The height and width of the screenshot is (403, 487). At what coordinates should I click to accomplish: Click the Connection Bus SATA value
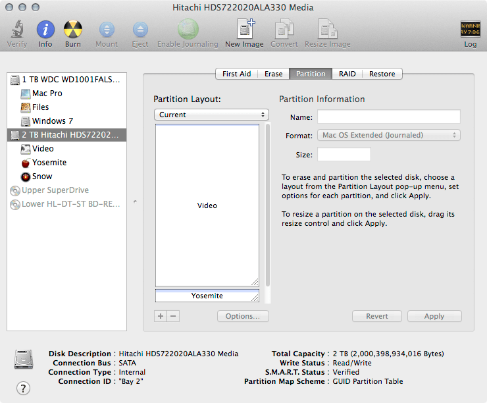[127, 363]
